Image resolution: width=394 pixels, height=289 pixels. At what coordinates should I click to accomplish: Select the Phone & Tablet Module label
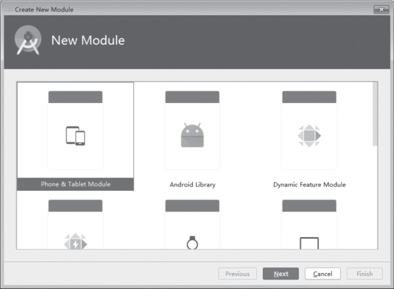pos(75,184)
